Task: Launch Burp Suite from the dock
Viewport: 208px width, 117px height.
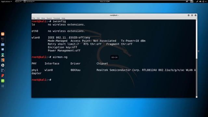Action: pos(3,60)
